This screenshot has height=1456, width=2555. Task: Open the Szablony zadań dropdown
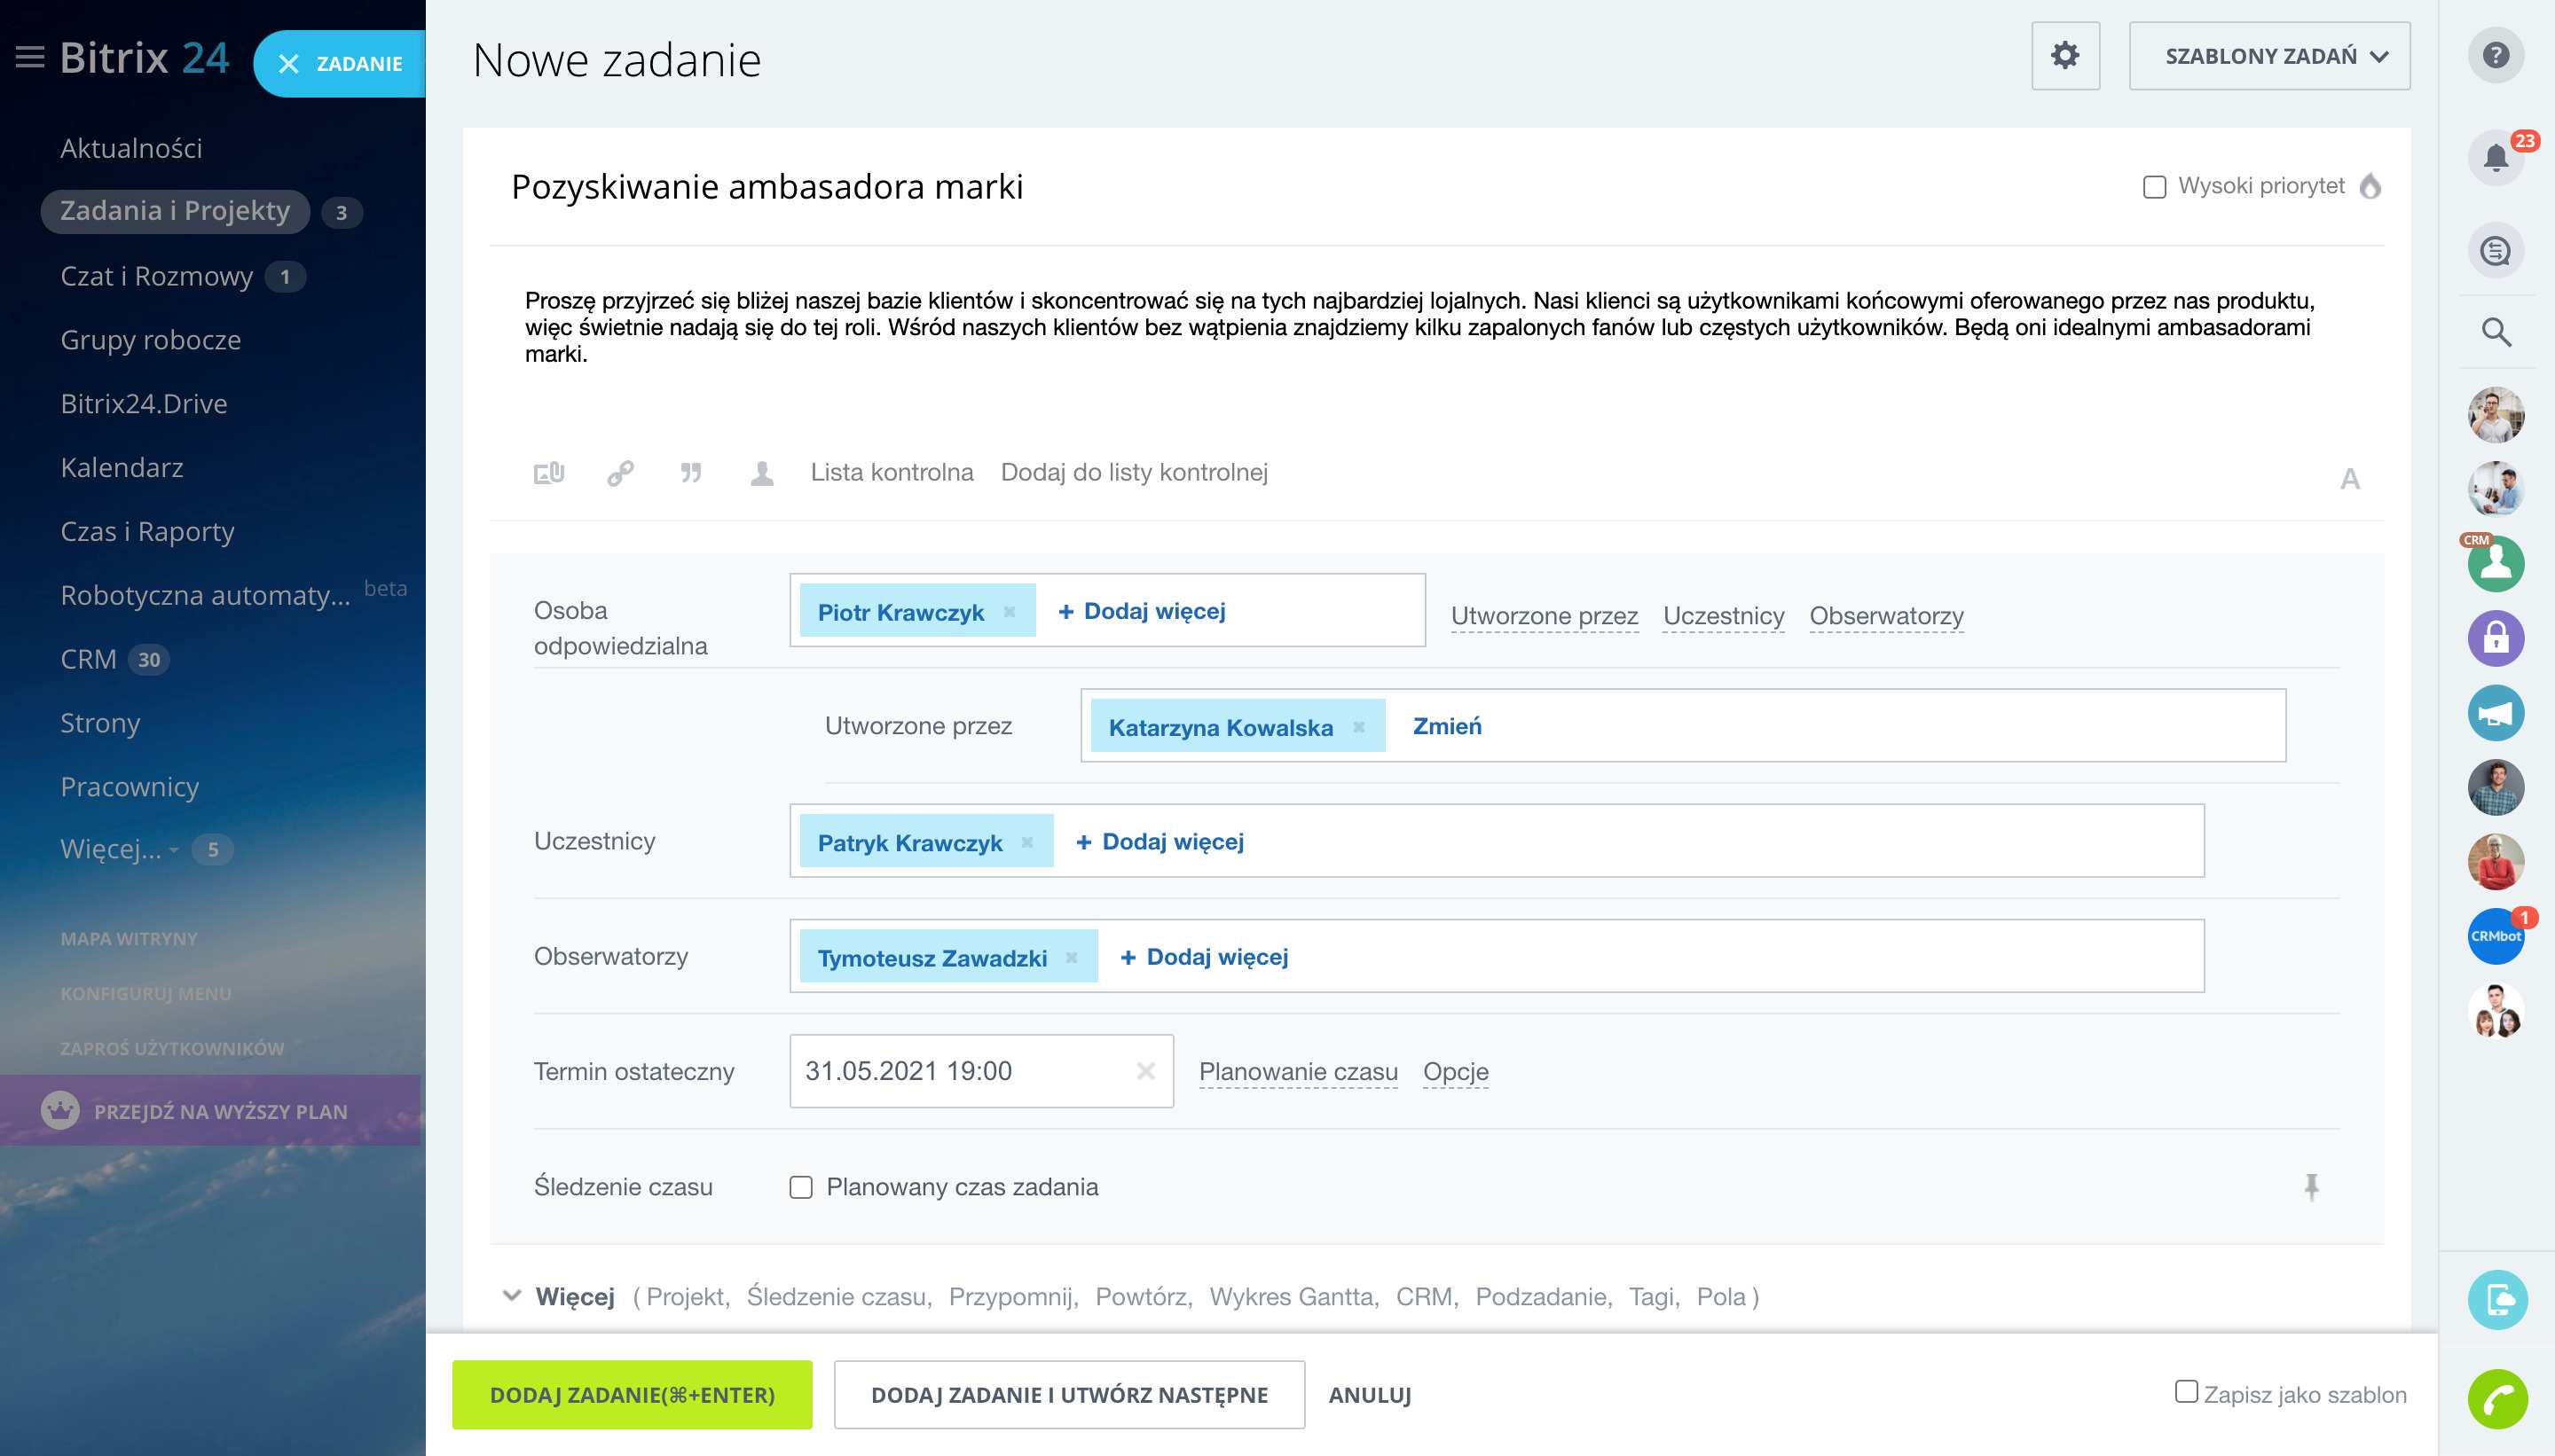(2268, 56)
